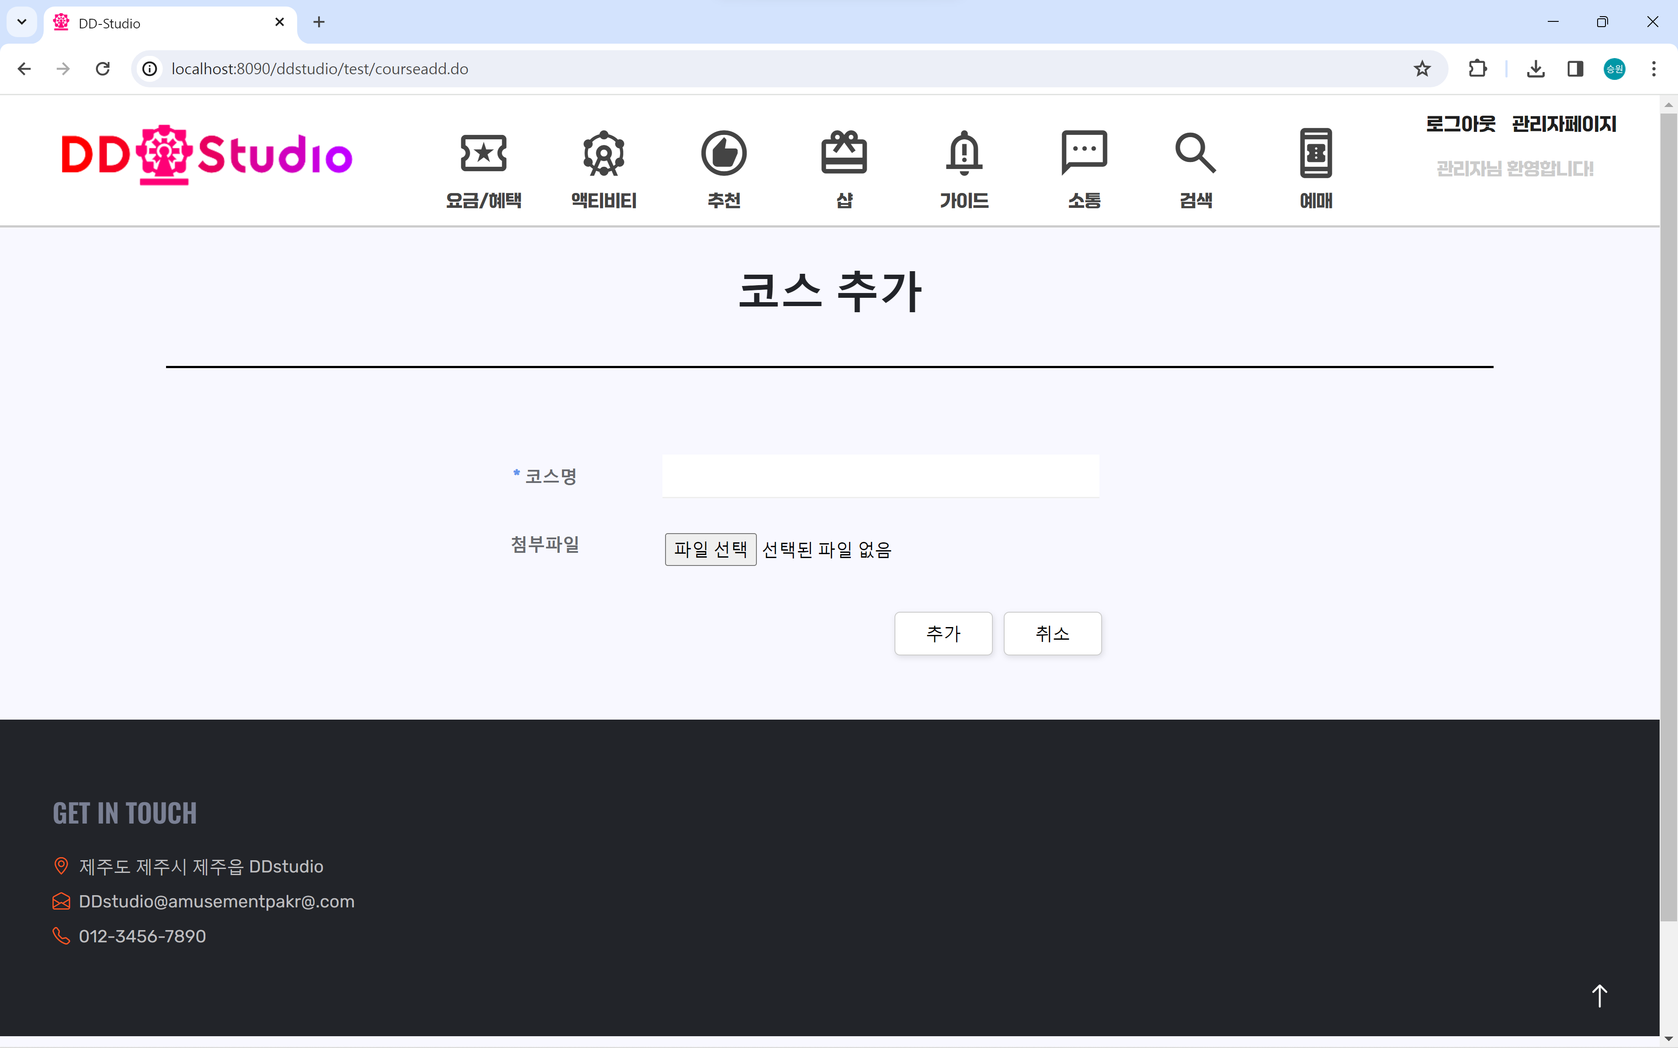1678x1048 pixels.
Task: Click the 취소 button
Action: click(x=1053, y=634)
